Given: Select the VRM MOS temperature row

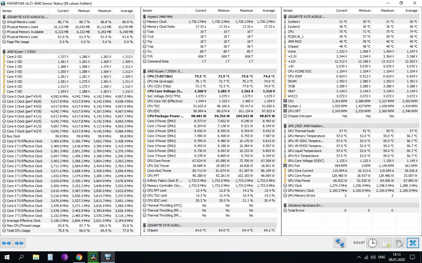Looking at the screenshot, I should [351, 41].
